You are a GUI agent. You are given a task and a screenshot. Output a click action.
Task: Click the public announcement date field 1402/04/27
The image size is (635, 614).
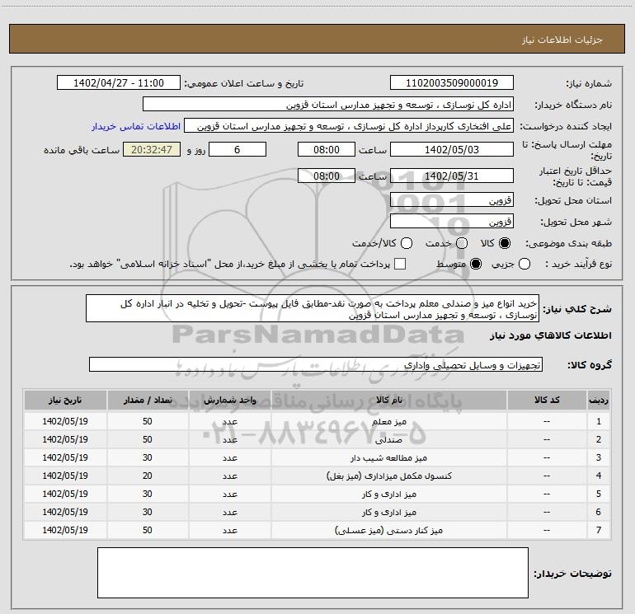click(x=119, y=82)
